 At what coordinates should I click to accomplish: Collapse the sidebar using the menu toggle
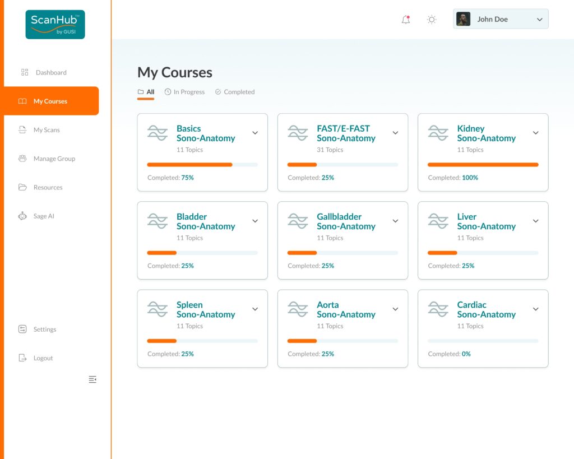coord(92,379)
